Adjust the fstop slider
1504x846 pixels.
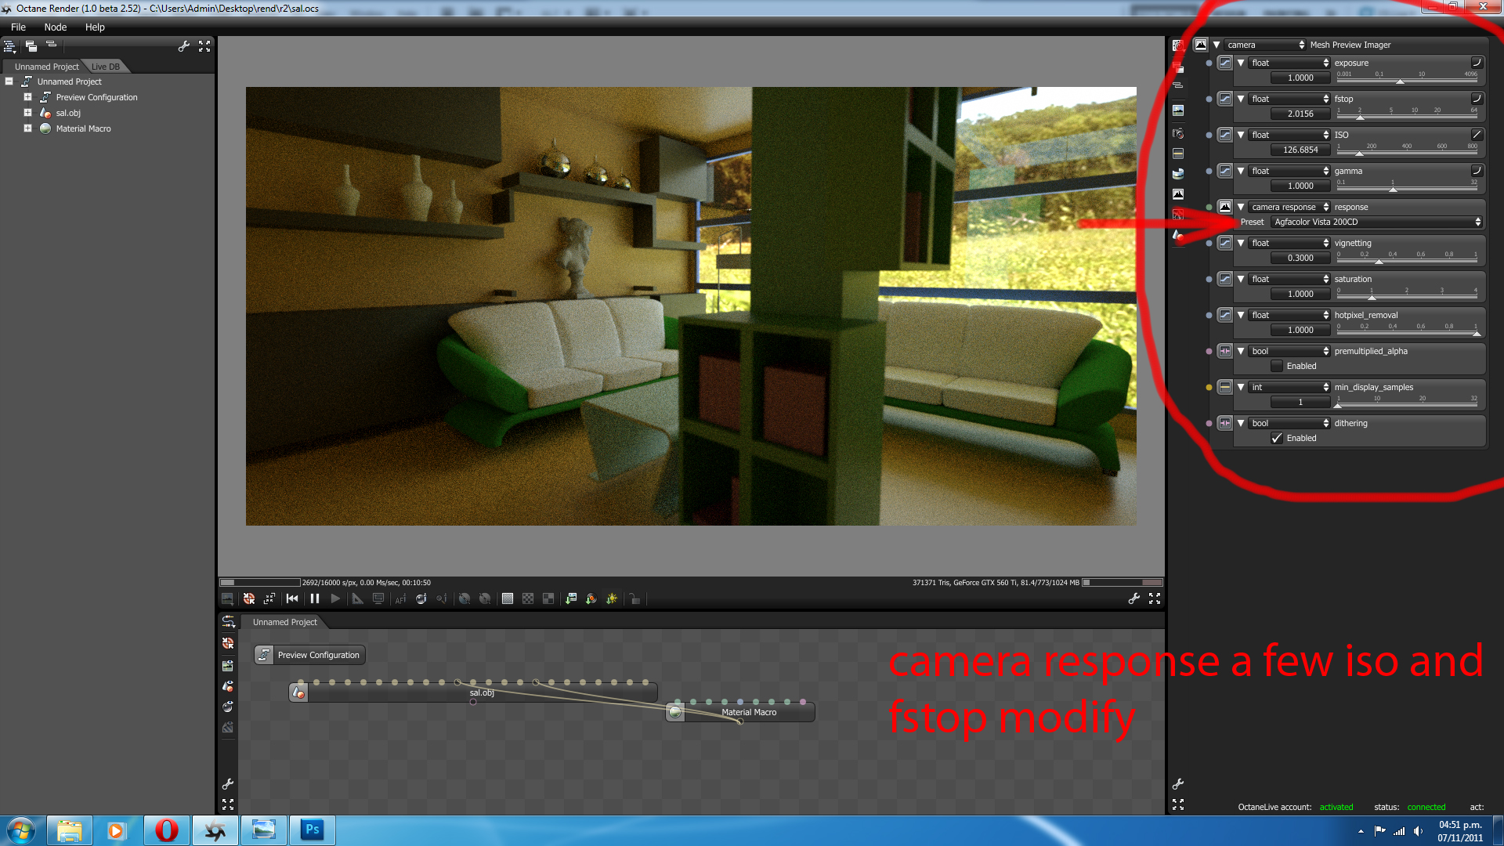coord(1360,117)
